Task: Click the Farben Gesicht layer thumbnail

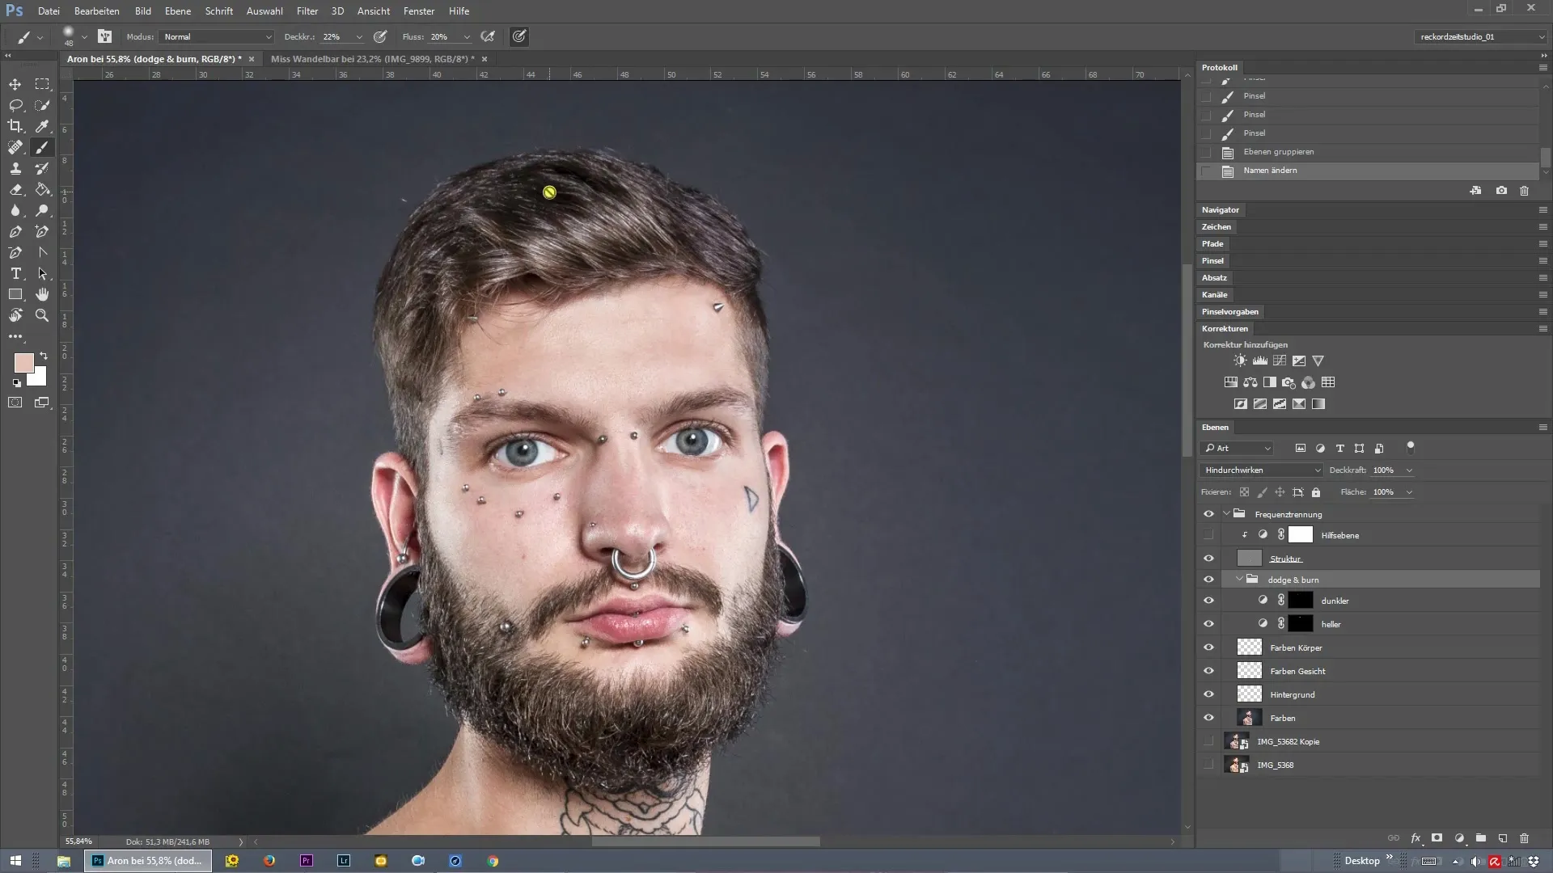Action: (1250, 671)
